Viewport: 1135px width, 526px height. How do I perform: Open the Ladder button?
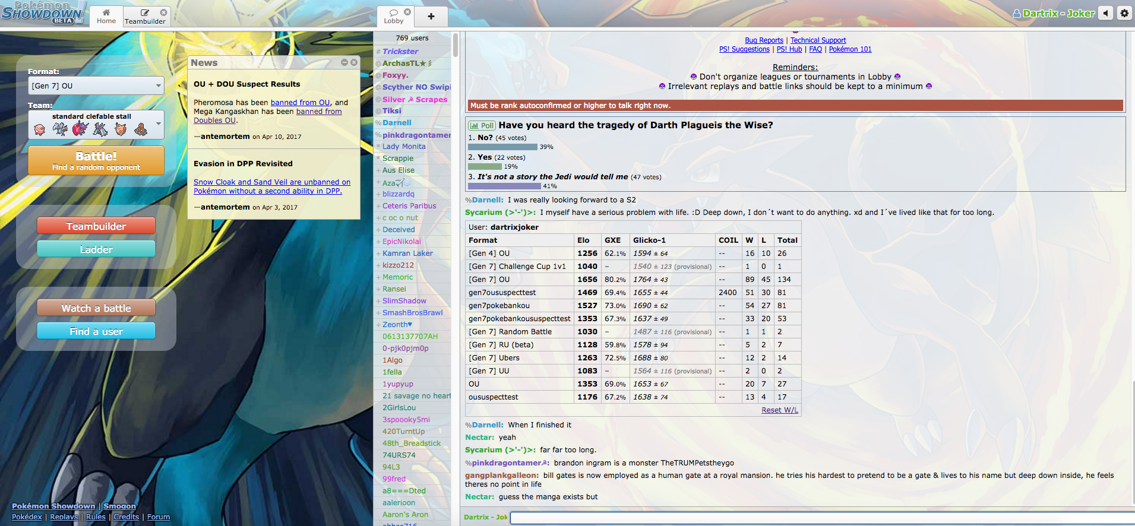pyautogui.click(x=96, y=249)
